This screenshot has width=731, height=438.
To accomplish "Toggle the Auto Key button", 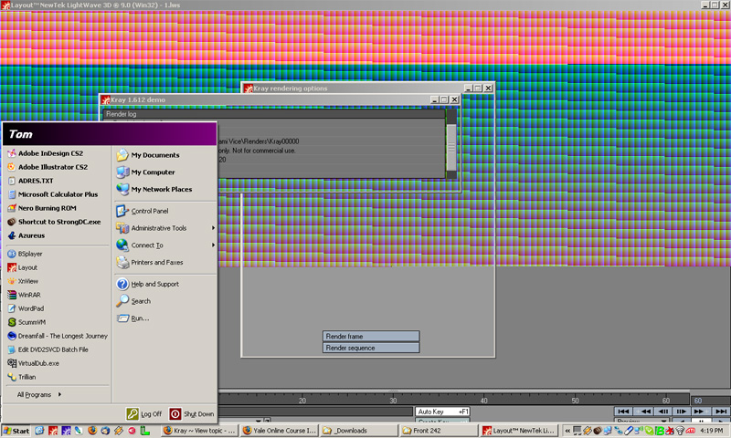I will tap(442, 412).
